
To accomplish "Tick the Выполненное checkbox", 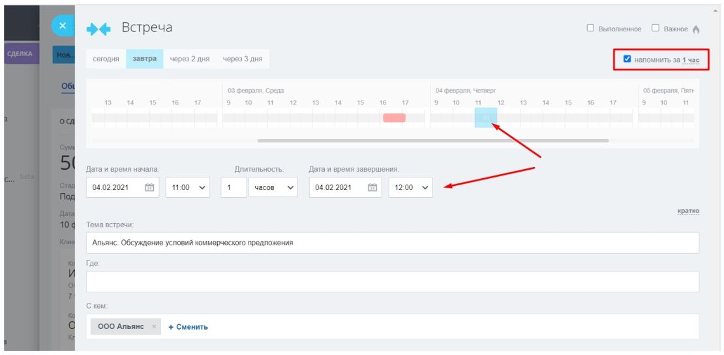I will click(590, 27).
